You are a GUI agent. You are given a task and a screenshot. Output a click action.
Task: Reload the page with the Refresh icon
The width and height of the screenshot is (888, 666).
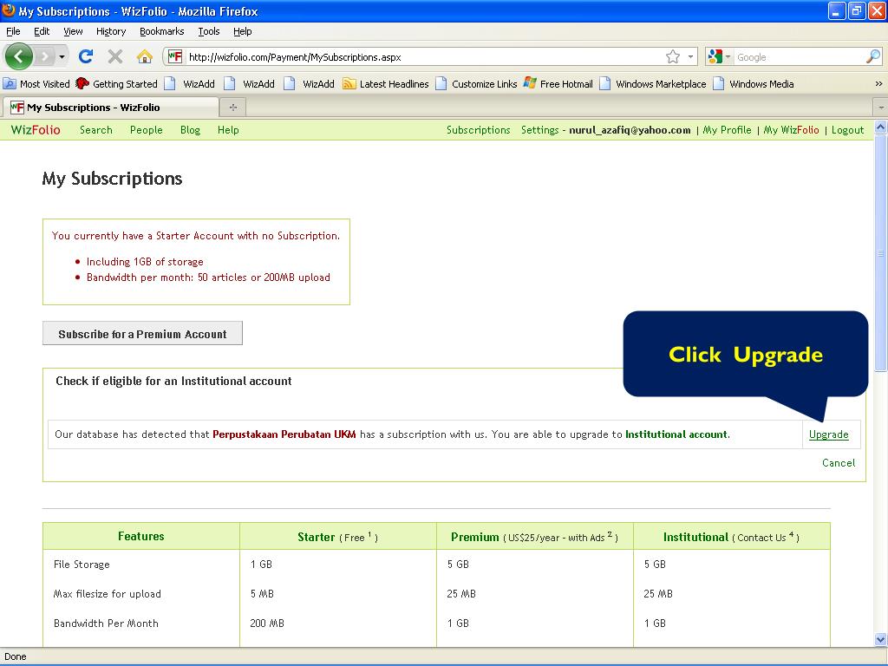click(86, 56)
